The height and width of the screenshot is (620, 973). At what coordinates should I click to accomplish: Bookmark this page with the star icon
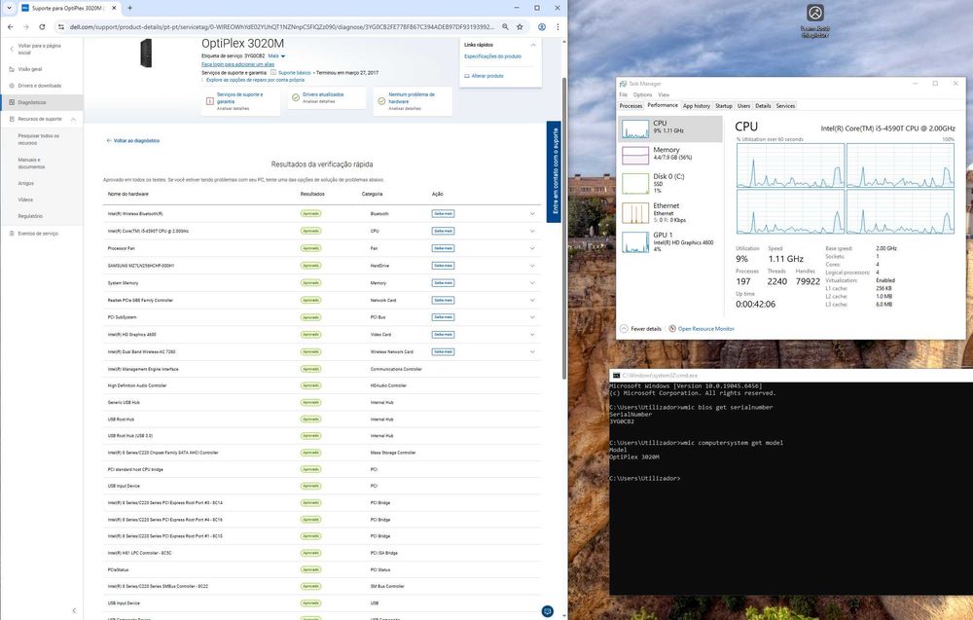point(520,26)
